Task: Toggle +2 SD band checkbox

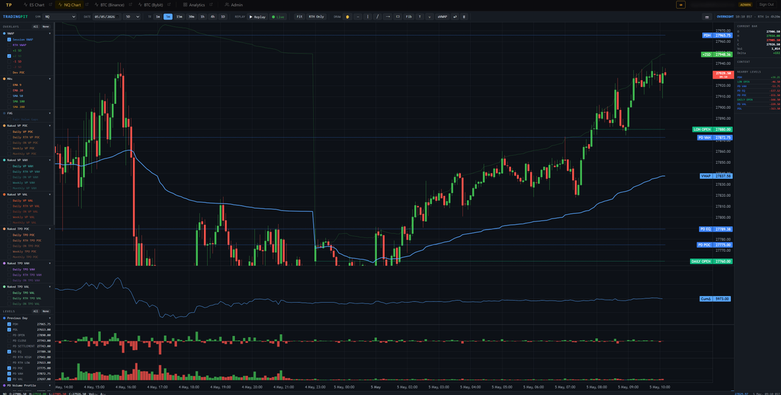Action: click(9, 56)
